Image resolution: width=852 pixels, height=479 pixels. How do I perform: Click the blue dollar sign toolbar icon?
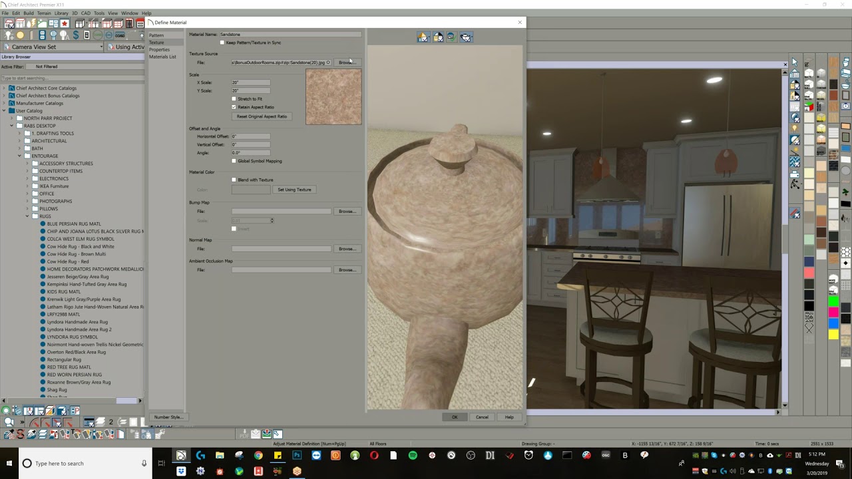tap(76, 35)
